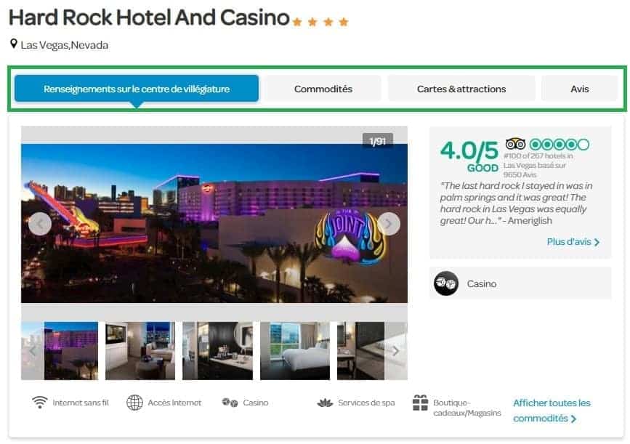
Task: Switch to the Cartes & attractions tab
Action: click(x=461, y=89)
